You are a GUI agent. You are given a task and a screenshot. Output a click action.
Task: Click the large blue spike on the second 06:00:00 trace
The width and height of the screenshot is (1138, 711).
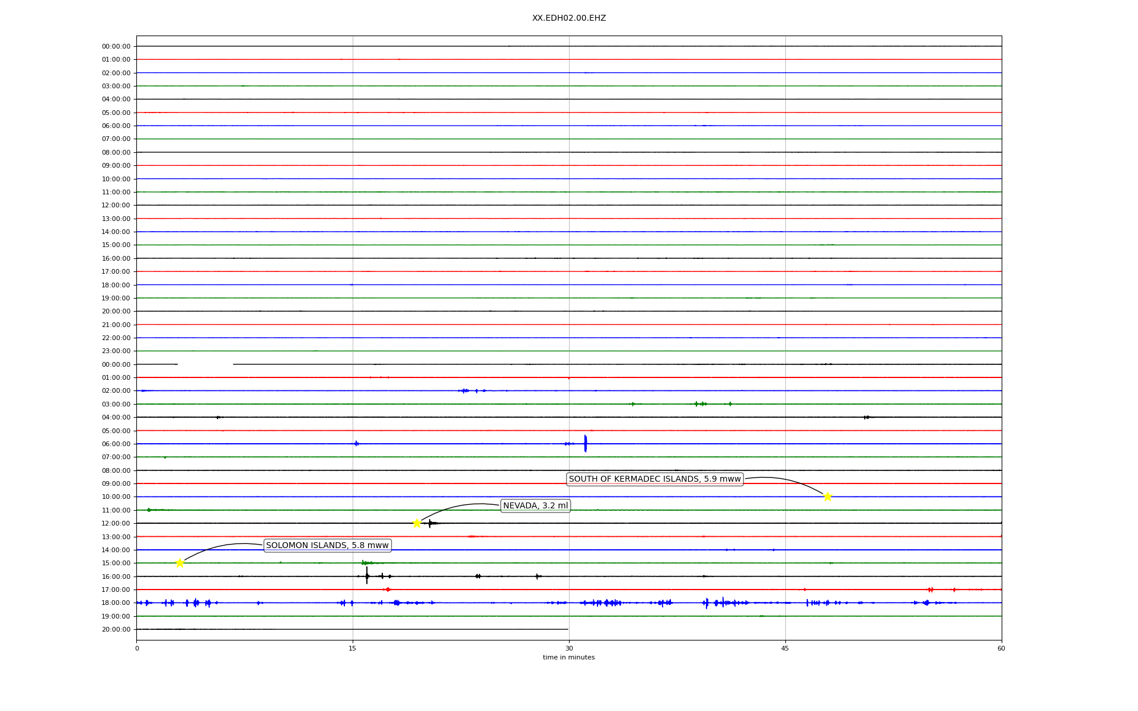pos(585,443)
